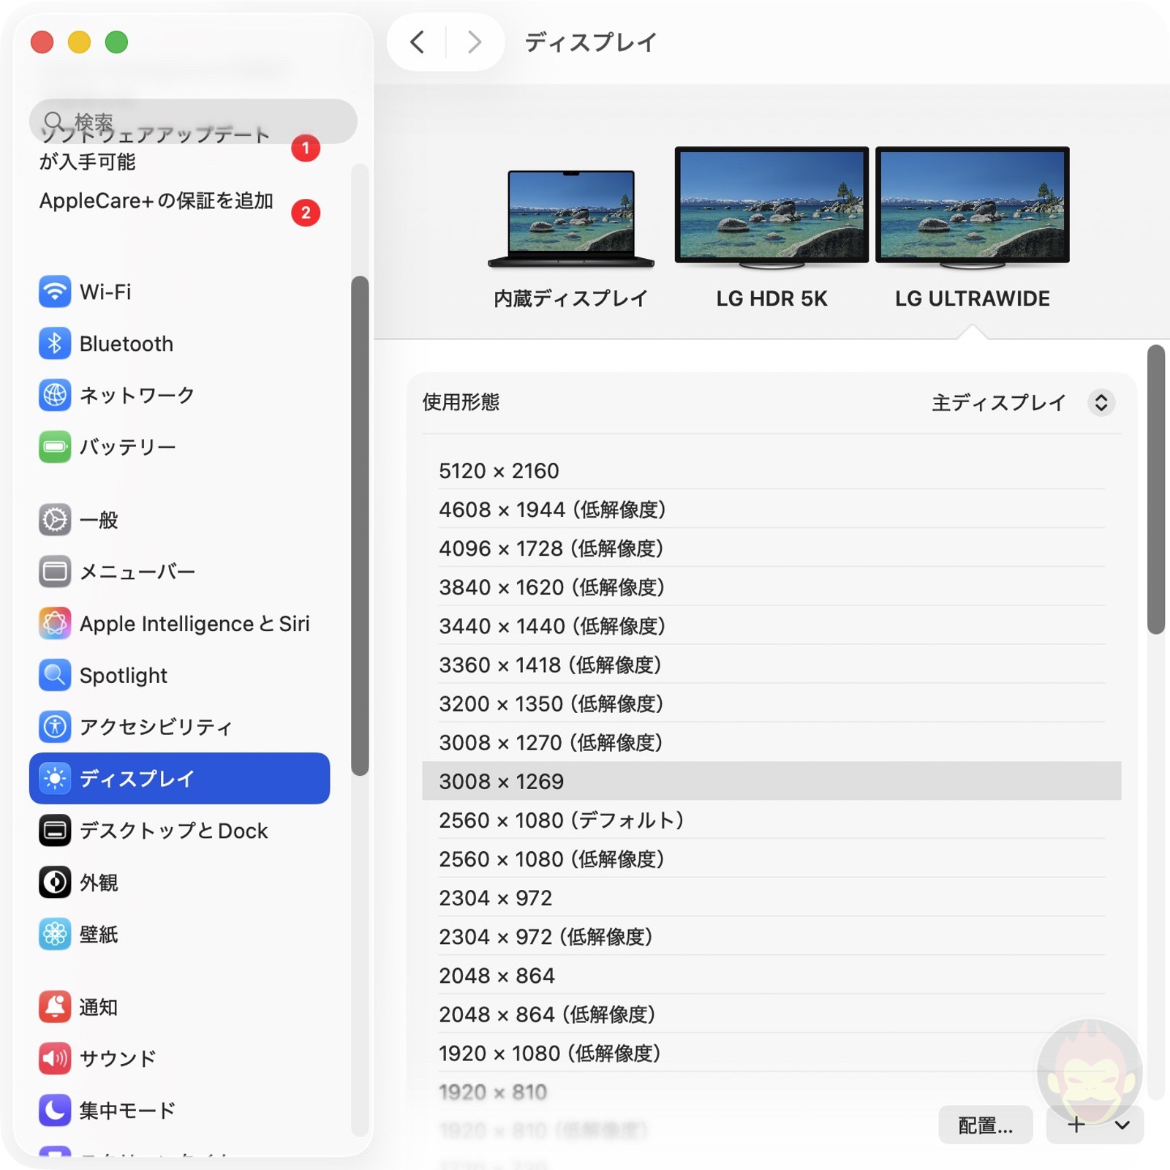Click the バッテリー battery icon
The width and height of the screenshot is (1170, 1170).
55,447
